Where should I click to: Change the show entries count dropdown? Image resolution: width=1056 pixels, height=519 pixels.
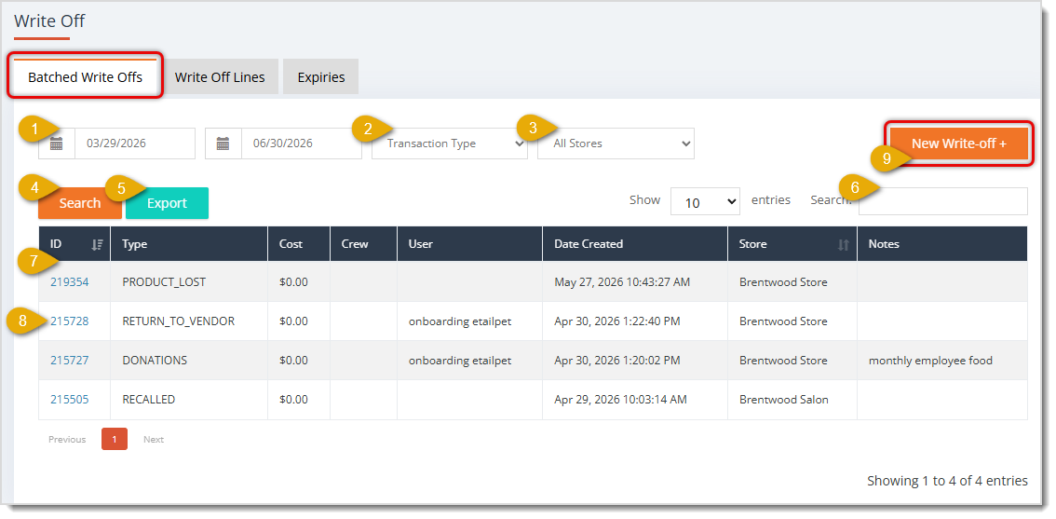click(x=705, y=201)
